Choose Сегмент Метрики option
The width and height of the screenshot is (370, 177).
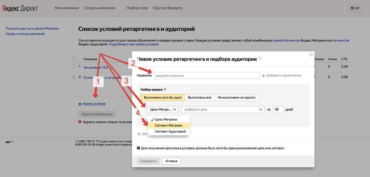click(x=168, y=126)
